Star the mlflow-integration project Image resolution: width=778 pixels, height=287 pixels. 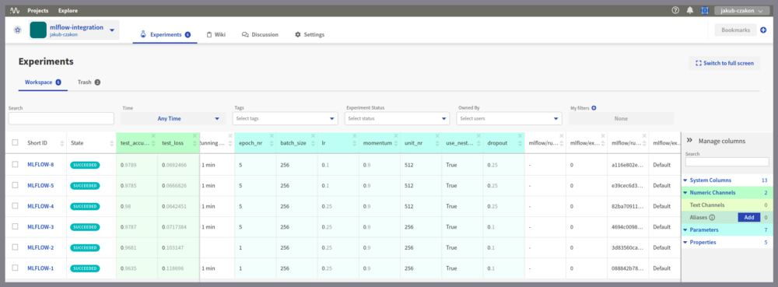tap(18, 30)
